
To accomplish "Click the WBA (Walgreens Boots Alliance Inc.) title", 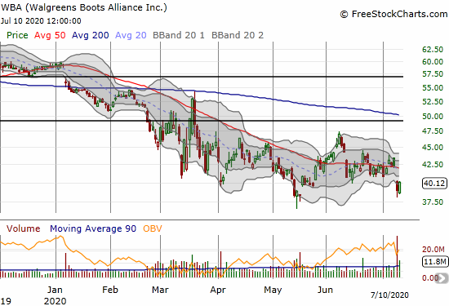I will tap(83, 7).
